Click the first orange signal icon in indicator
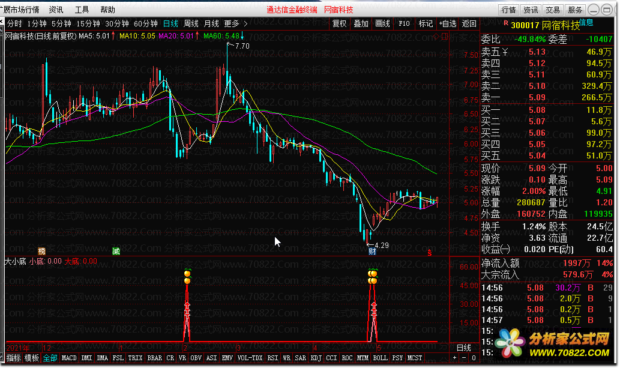Screen dimensions: 620x368 187,277
